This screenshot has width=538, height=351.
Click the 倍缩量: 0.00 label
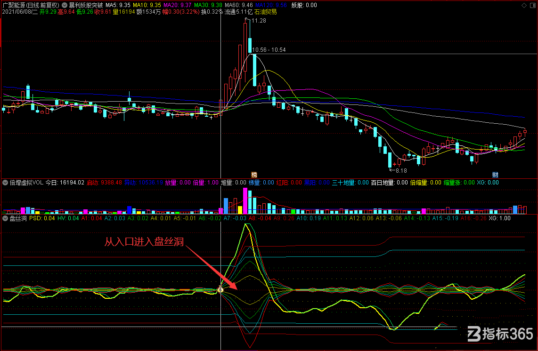[426, 183]
